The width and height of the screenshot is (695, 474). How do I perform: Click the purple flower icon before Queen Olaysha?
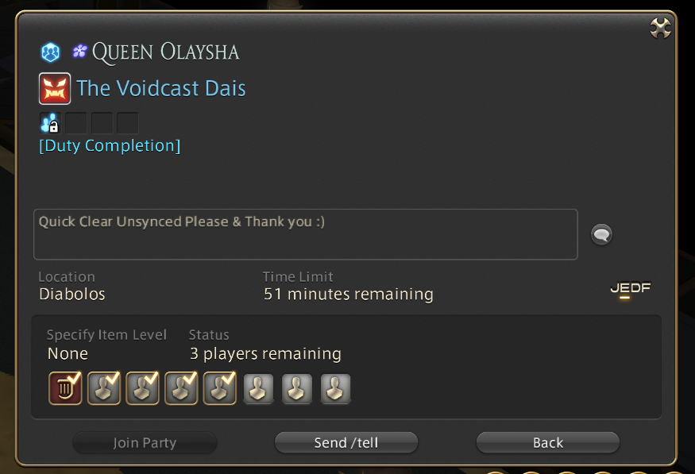(79, 52)
